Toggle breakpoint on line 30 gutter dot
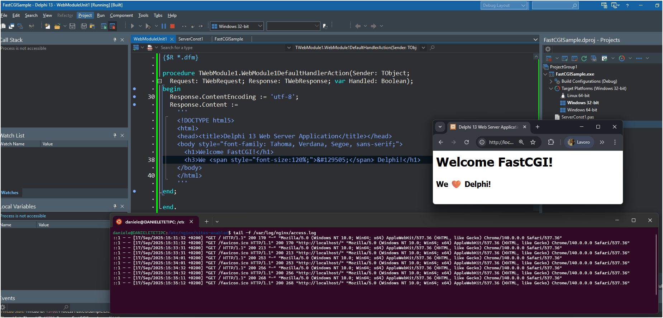Image resolution: width=663 pixels, height=318 pixels. (134, 97)
